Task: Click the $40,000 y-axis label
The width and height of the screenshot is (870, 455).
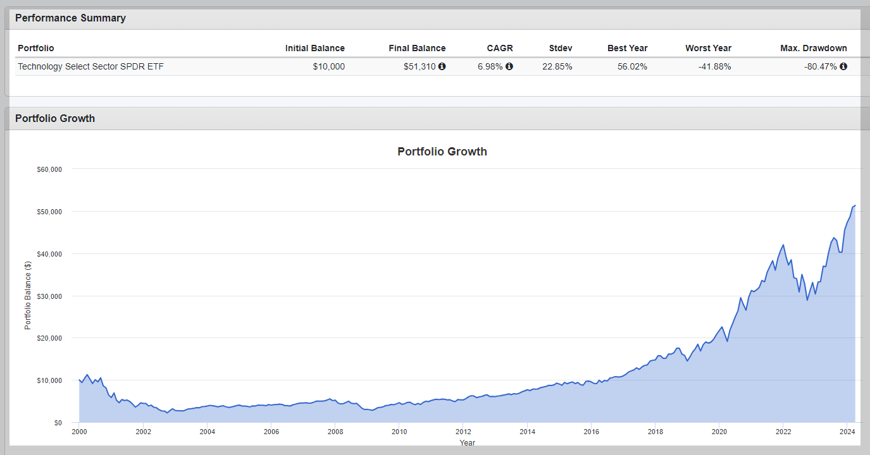Action: coord(48,254)
